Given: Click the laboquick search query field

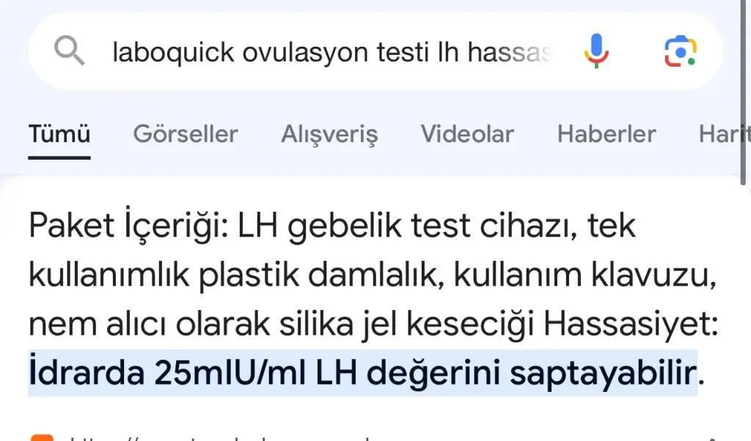Looking at the screenshot, I should (330, 52).
